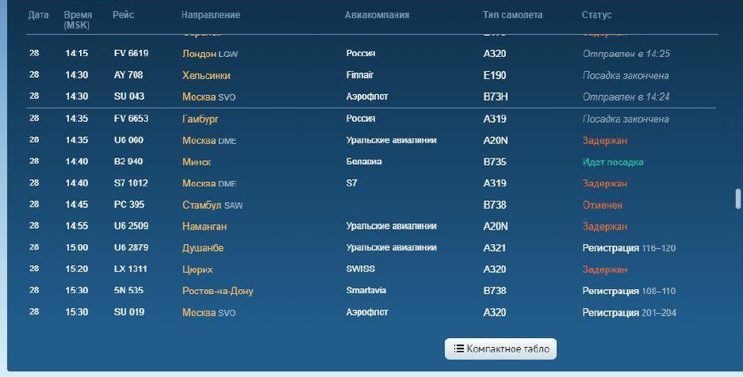
Task: Click status Отменен for flight PC 395
Action: (603, 205)
